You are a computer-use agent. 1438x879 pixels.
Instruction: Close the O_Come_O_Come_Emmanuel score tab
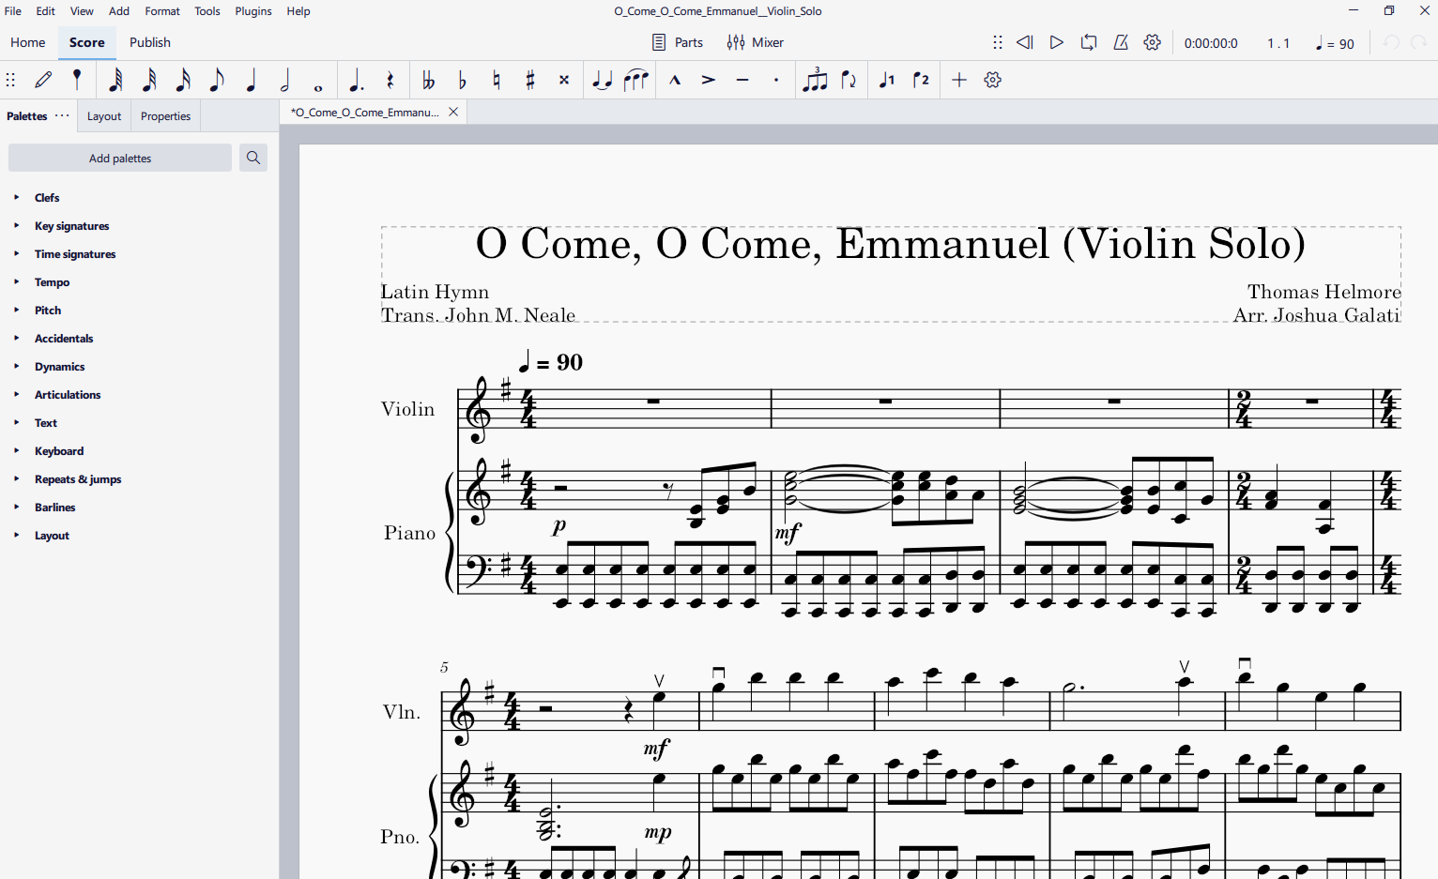[453, 112]
